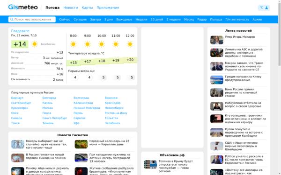Switch to the Месяц tab
The height and width of the screenshot is (175, 281).
[189, 19]
